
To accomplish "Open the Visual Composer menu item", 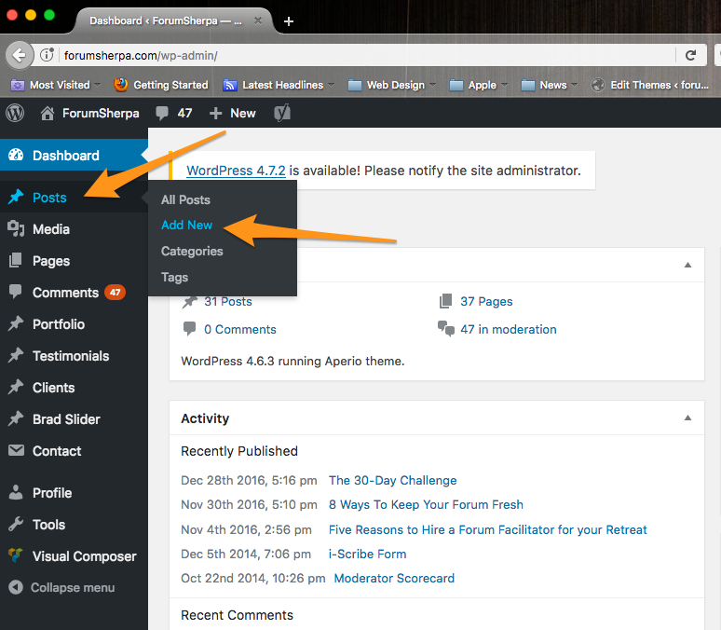I will pos(84,556).
